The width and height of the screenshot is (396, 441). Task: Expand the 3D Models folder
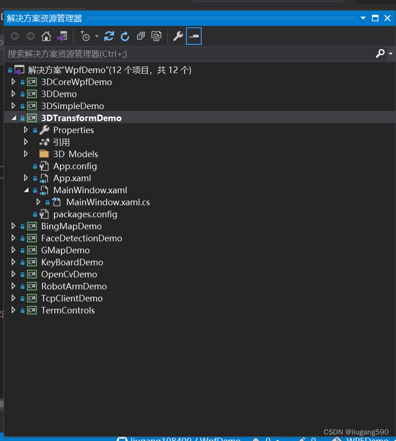tap(26, 154)
